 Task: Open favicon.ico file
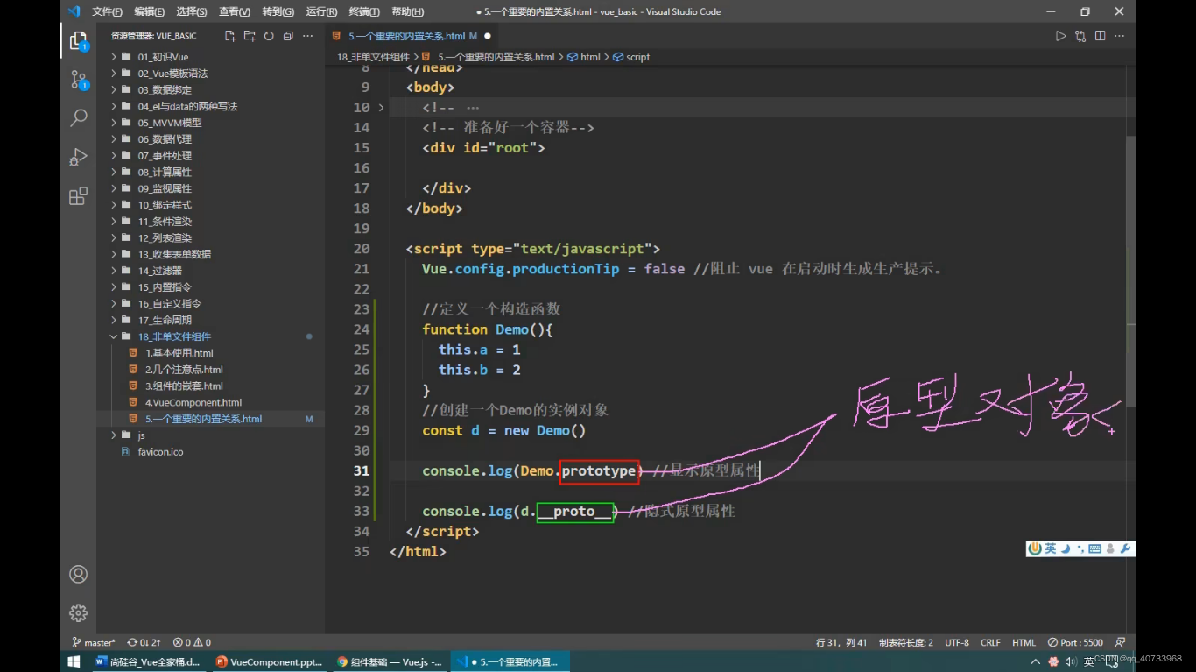point(210,452)
